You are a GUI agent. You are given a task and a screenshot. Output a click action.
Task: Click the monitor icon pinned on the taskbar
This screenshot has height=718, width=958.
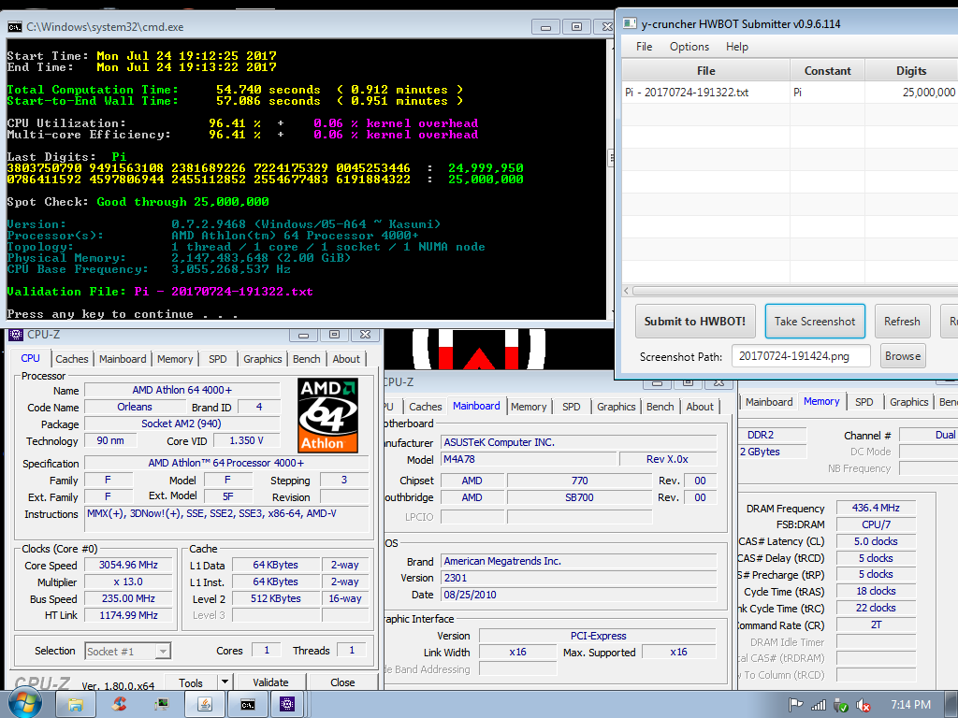[161, 705]
